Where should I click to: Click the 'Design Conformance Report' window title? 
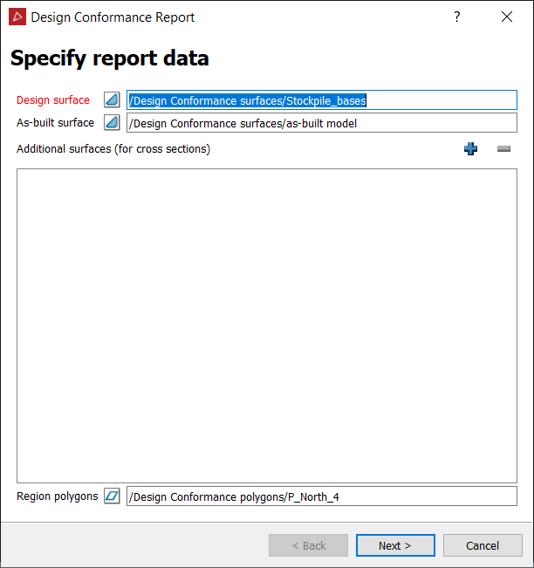click(113, 17)
